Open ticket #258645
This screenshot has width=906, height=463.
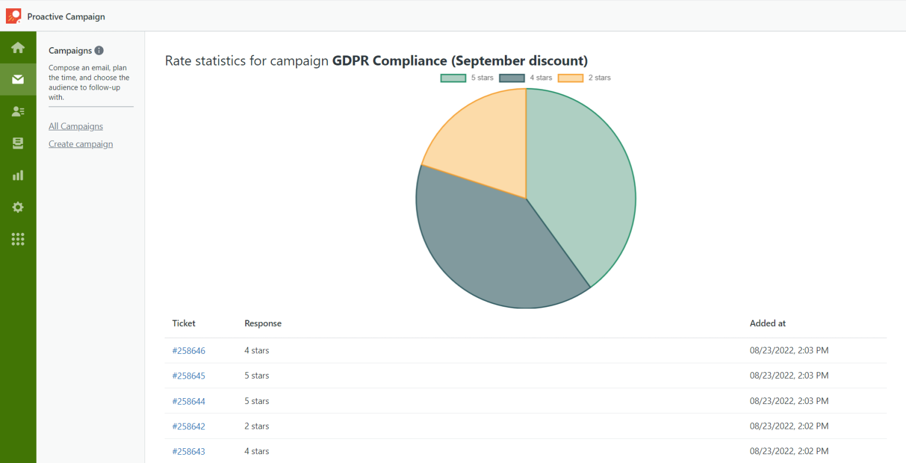tap(189, 375)
